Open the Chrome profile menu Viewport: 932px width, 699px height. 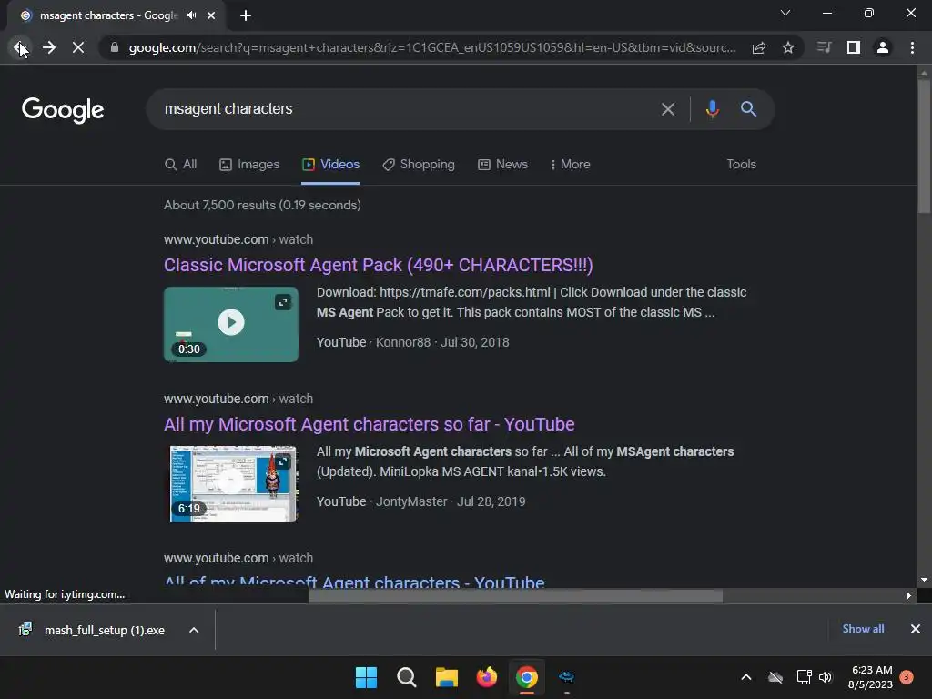click(883, 47)
